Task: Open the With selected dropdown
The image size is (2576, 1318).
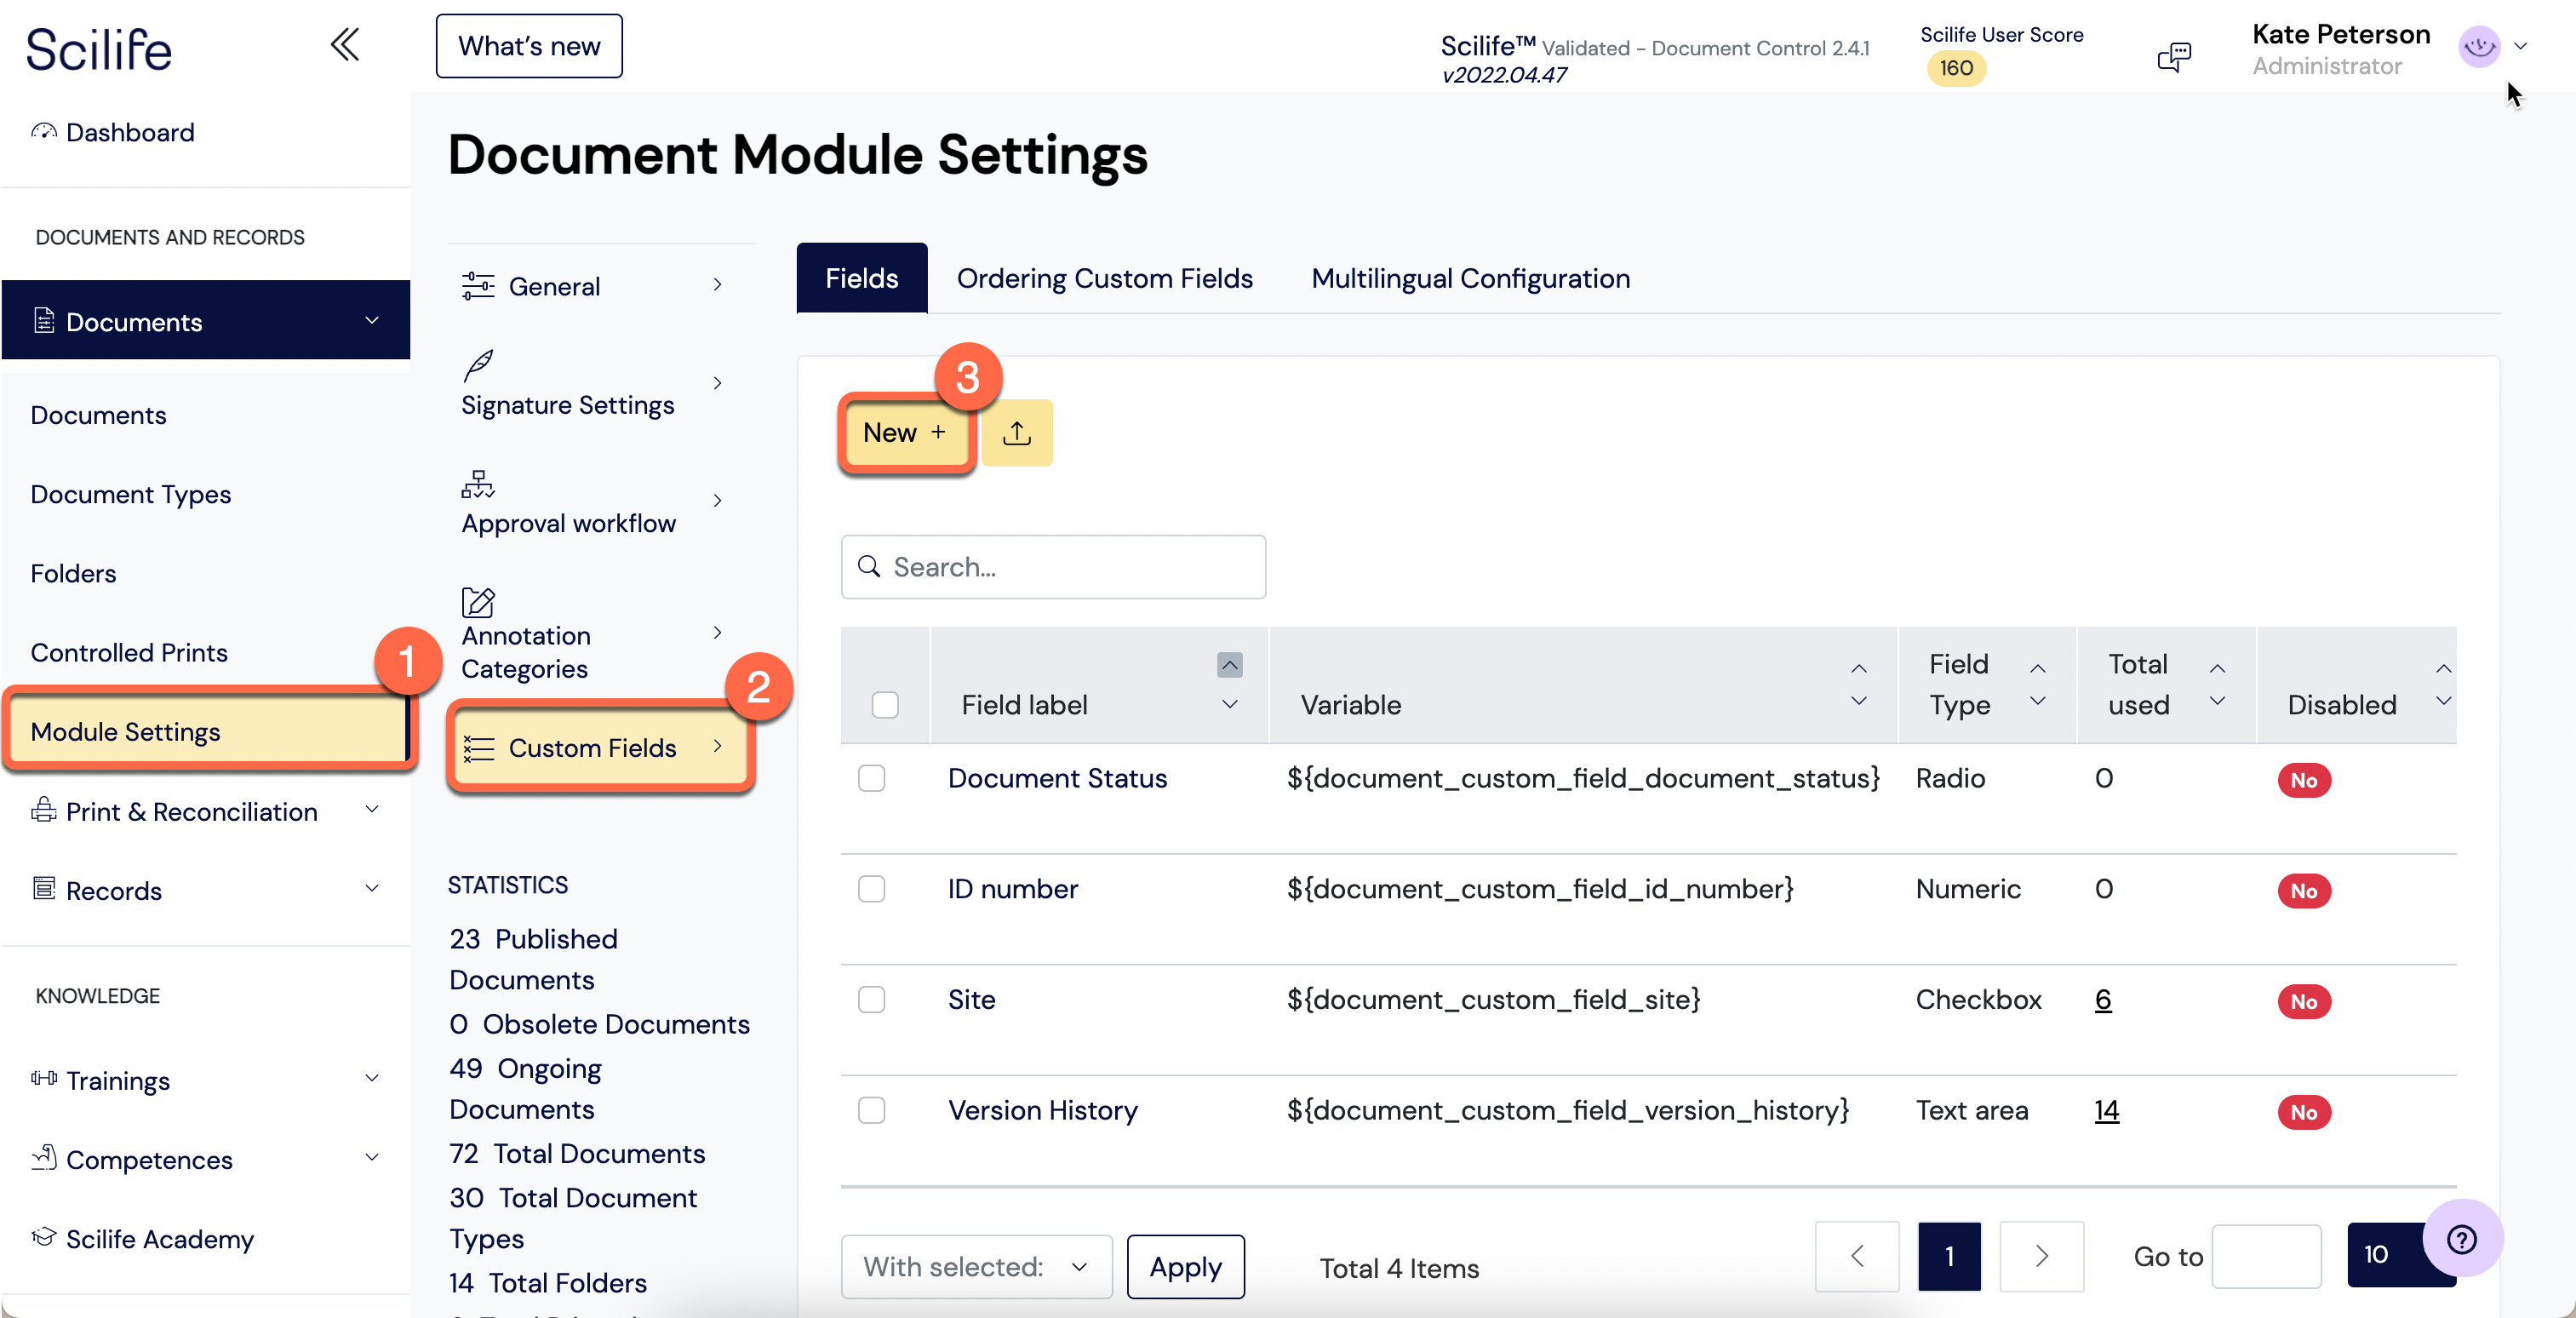Action: tap(975, 1266)
